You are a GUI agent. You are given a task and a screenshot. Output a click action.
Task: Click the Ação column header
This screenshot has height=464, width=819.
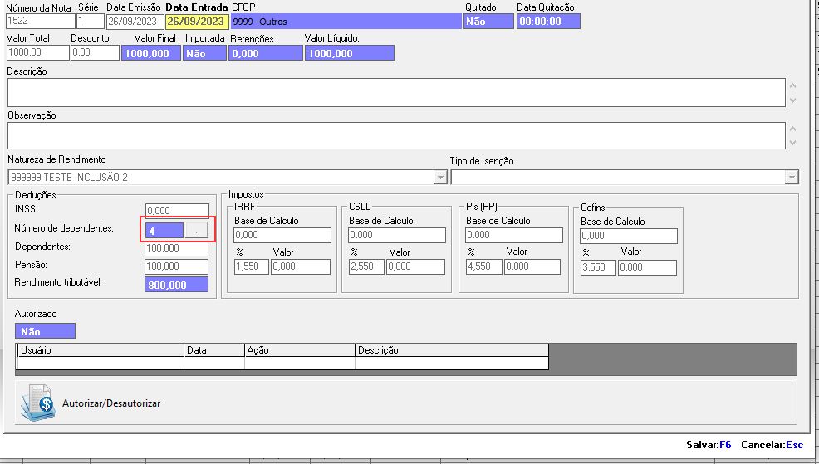click(301, 350)
